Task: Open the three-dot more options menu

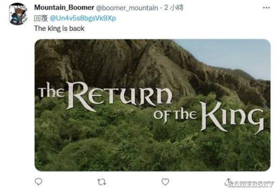Action: [266, 8]
